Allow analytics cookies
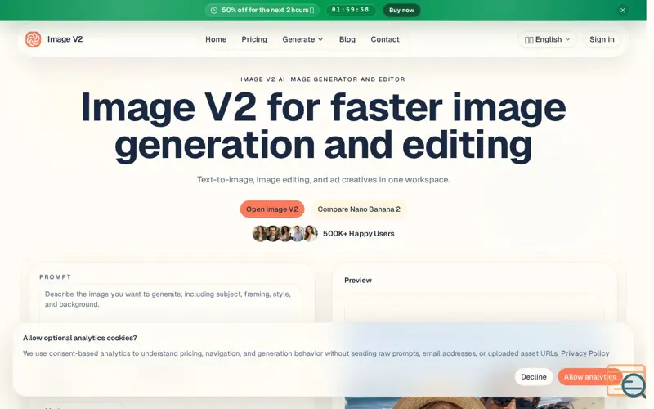This screenshot has width=654, height=409. 589,377
